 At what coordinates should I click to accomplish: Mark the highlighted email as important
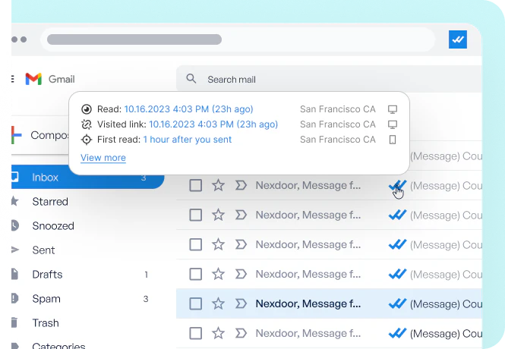click(x=241, y=303)
